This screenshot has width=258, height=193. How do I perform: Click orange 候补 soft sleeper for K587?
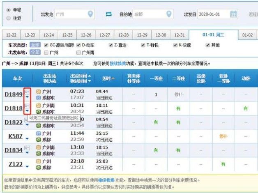tap(223, 136)
